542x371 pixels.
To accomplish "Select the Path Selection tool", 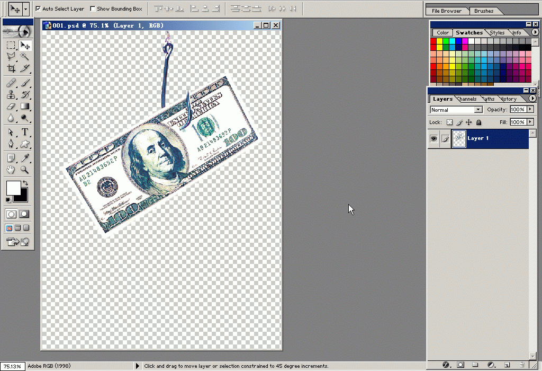I will 11,132.
